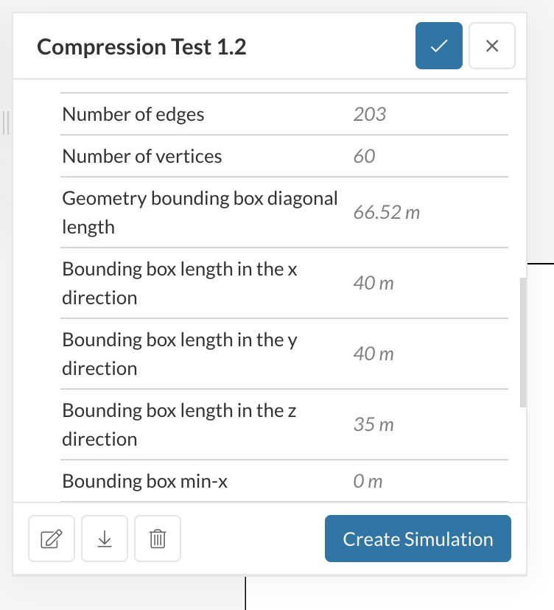Select the Geometry bounding box diagonal length label
The image size is (554, 610).
pyautogui.click(x=200, y=212)
